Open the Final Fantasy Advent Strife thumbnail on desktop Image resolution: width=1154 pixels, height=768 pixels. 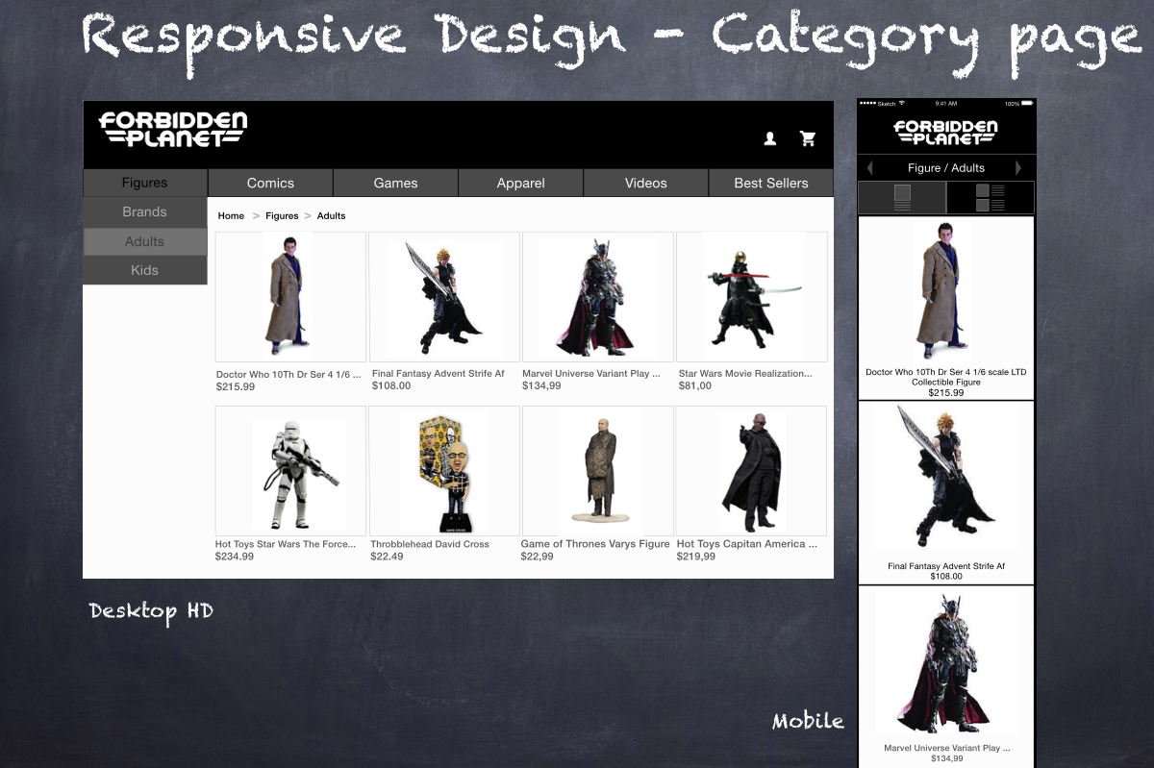(444, 296)
